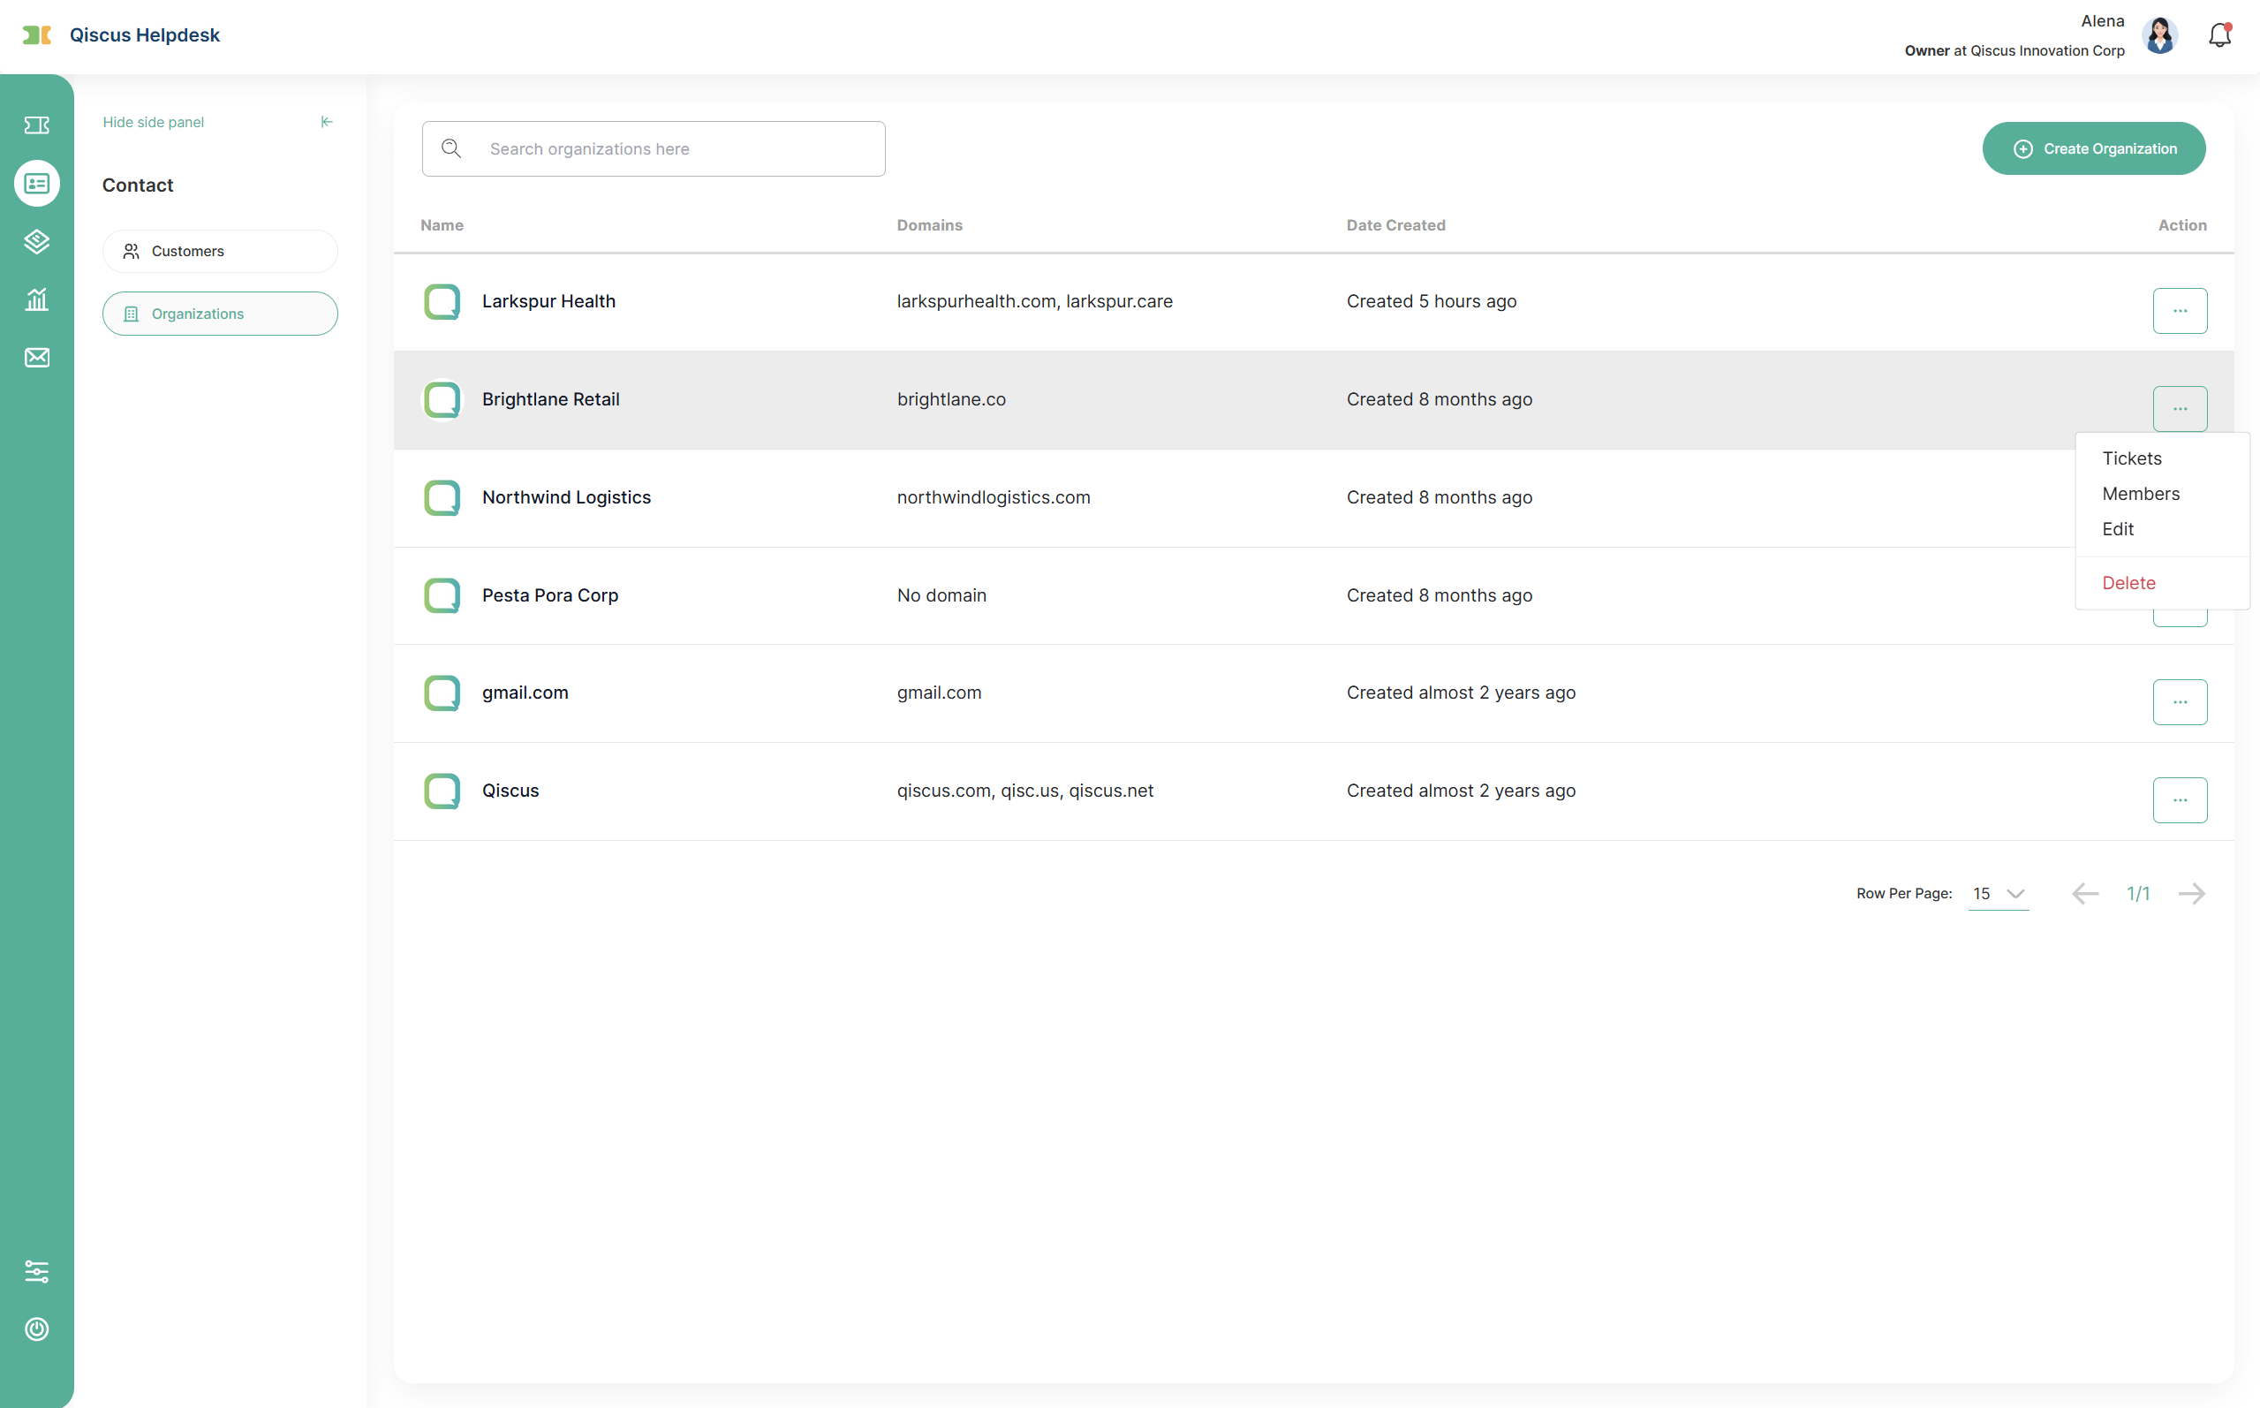Go to the previous page arrow
The height and width of the screenshot is (1408, 2260).
coord(2085,894)
